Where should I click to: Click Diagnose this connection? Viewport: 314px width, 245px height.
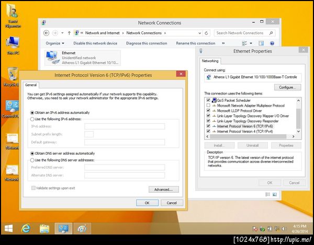click(x=147, y=43)
